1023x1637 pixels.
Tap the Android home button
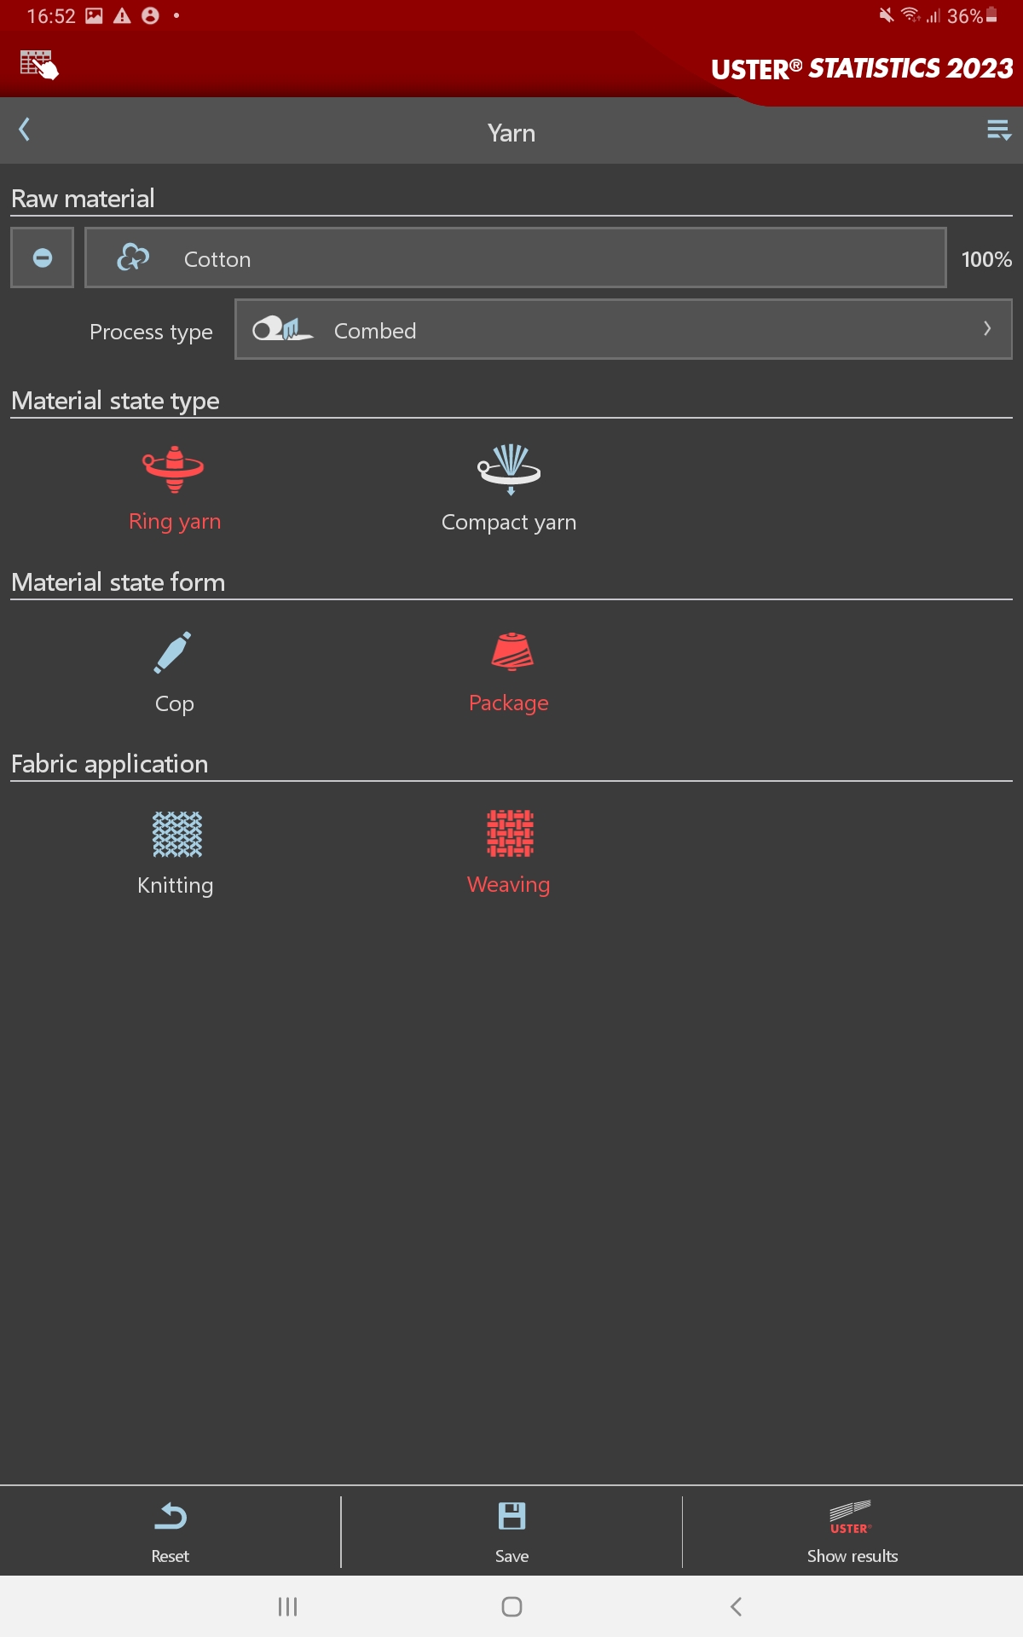511,1606
